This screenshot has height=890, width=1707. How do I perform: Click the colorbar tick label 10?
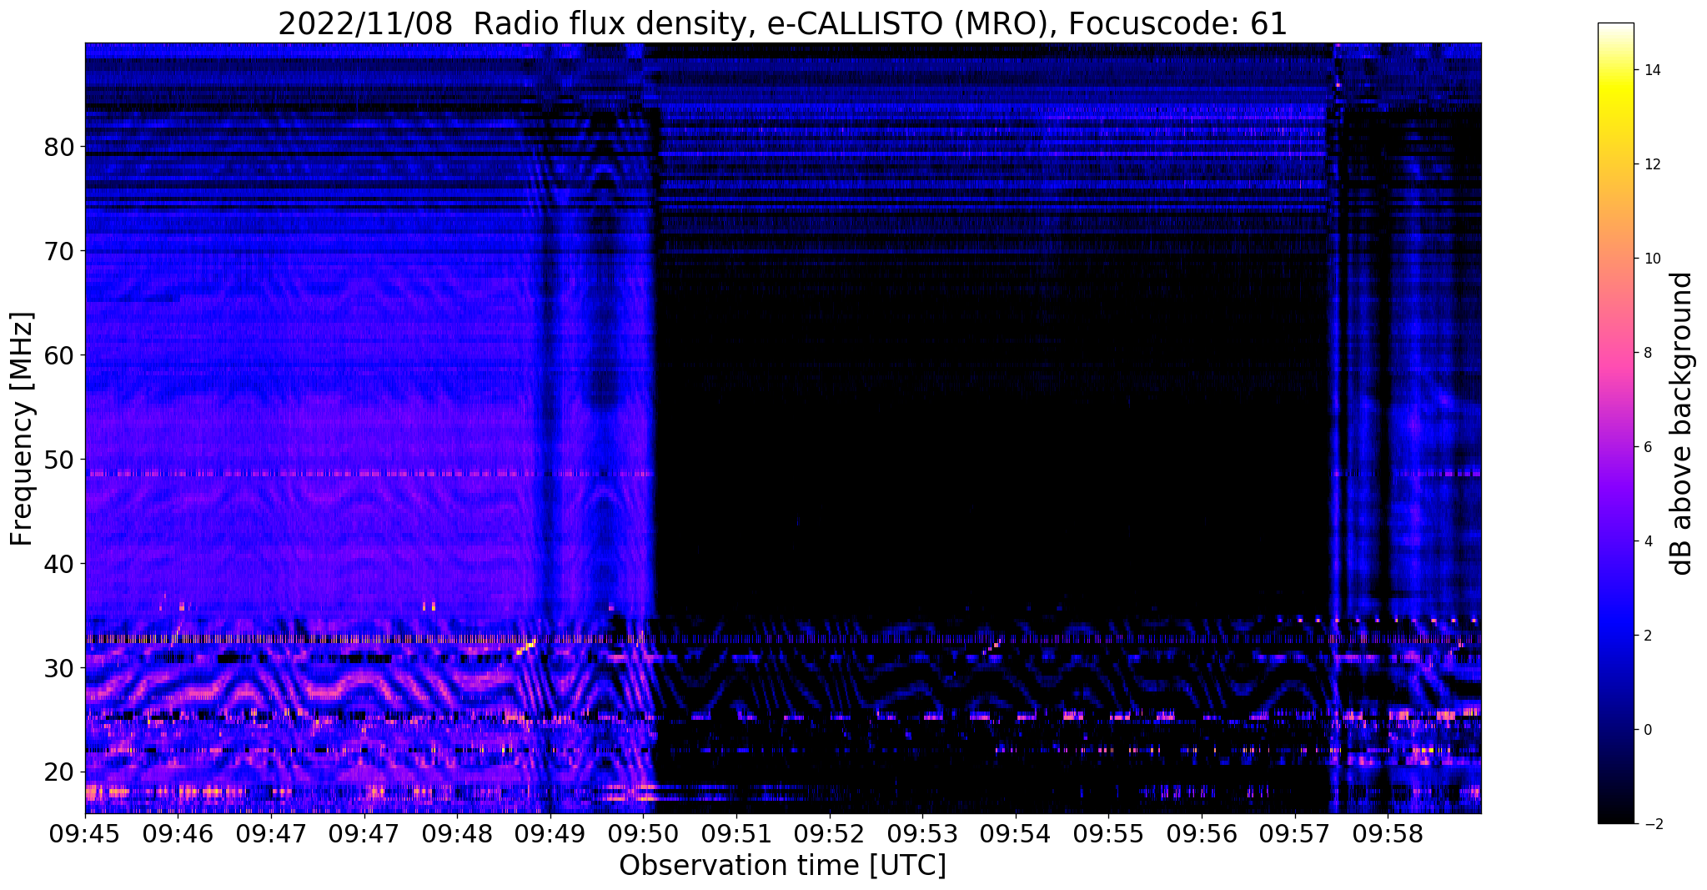tap(1651, 259)
